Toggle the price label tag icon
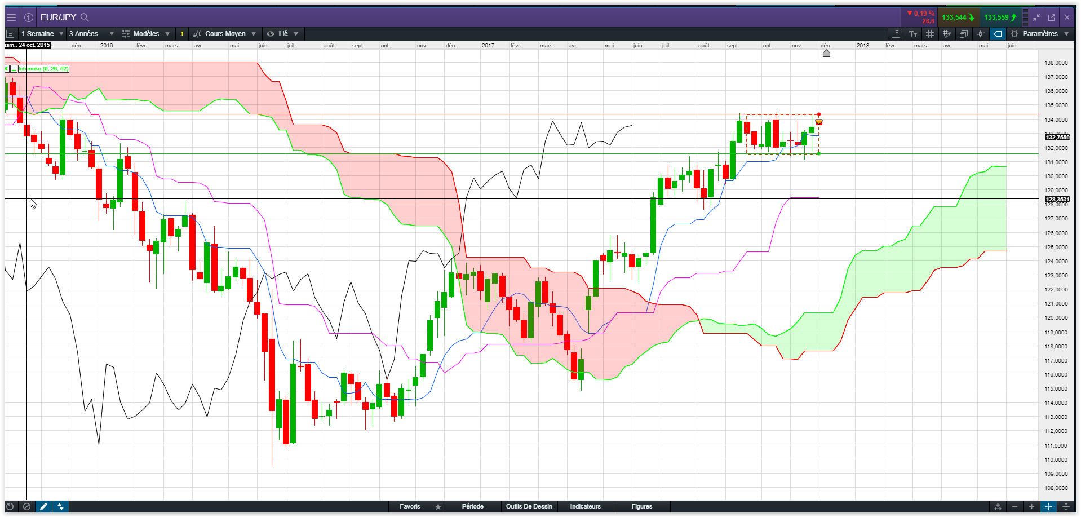The width and height of the screenshot is (1081, 517). [998, 34]
